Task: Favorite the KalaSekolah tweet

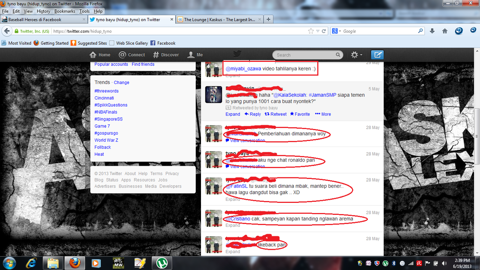Action: 300,114
